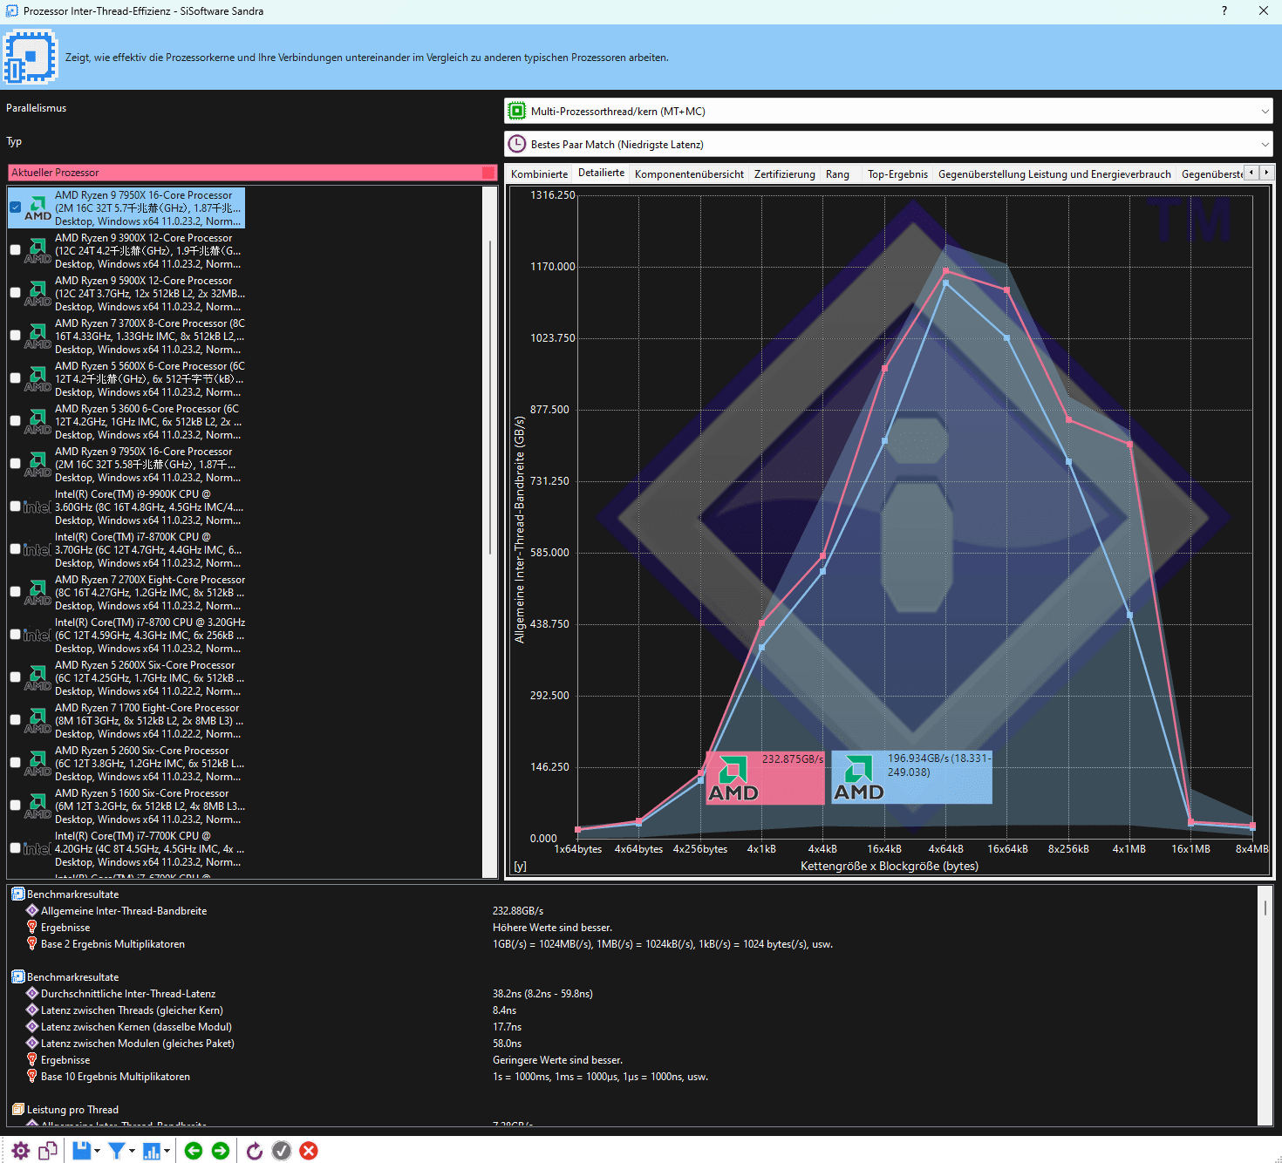Select the AMD Ryzen 5 2600X entry
Viewport: 1282px width, 1163px height.
pyautogui.click(x=126, y=677)
